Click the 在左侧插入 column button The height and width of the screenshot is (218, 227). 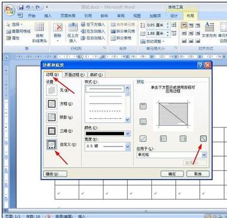coord(93,31)
